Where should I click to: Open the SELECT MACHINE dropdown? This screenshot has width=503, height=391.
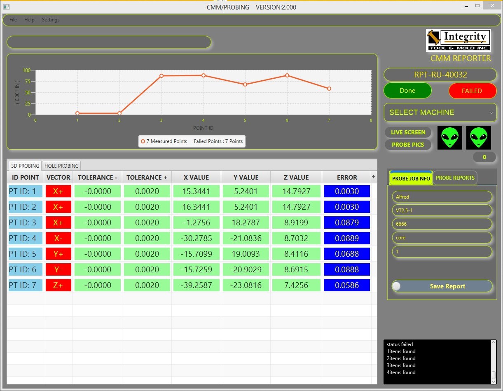click(x=440, y=112)
